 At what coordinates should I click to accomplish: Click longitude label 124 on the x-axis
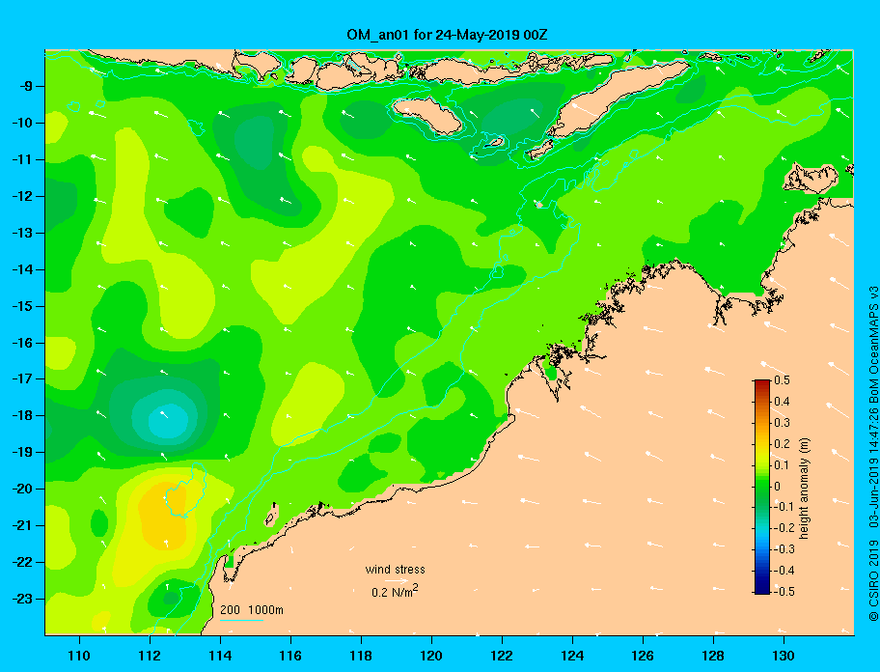(x=572, y=656)
